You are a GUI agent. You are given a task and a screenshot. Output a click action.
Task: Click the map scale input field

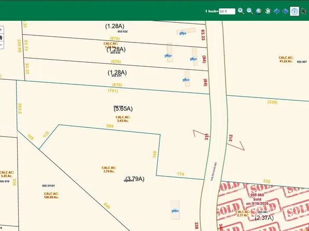(x=227, y=11)
